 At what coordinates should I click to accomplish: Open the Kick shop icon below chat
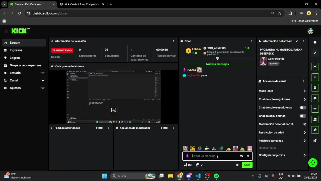tap(198, 165)
